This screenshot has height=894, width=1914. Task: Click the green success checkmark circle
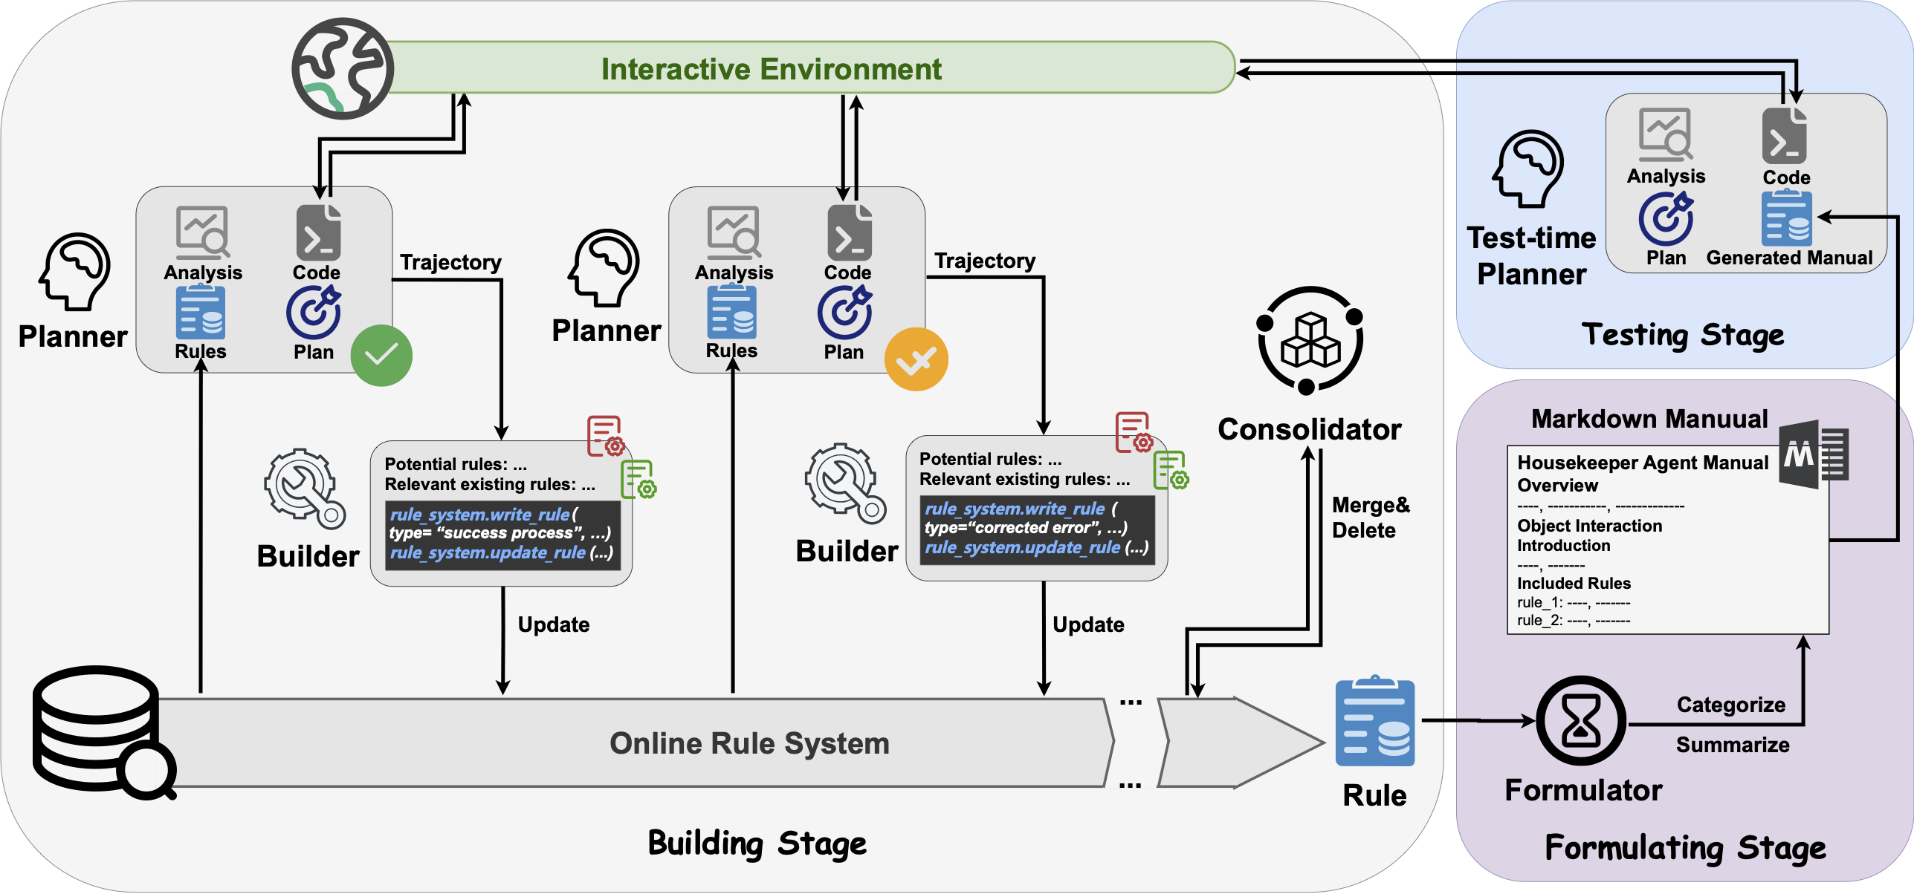click(381, 356)
